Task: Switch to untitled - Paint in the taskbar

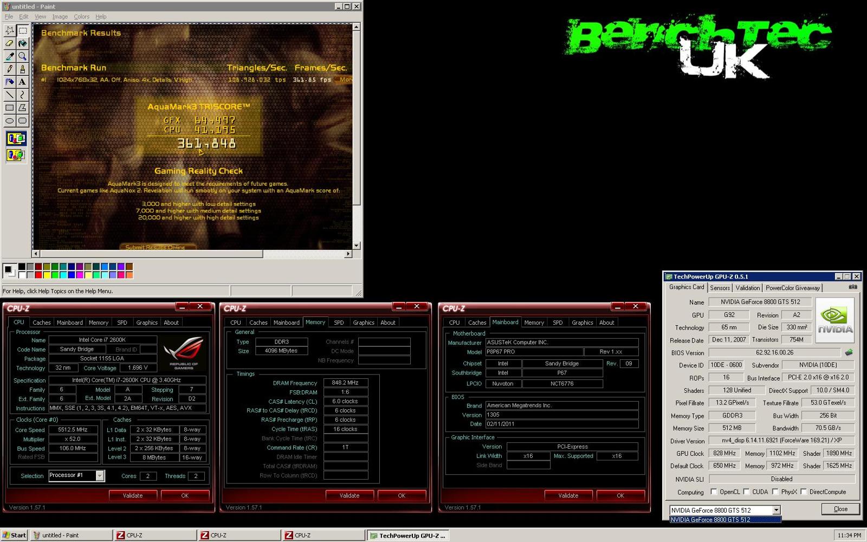Action: click(71, 535)
